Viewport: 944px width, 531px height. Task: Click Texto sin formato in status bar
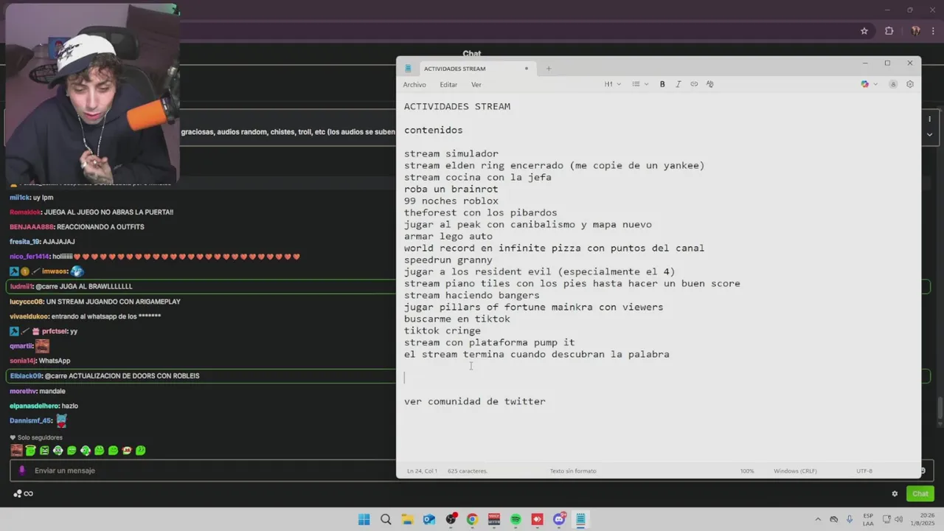(x=573, y=471)
